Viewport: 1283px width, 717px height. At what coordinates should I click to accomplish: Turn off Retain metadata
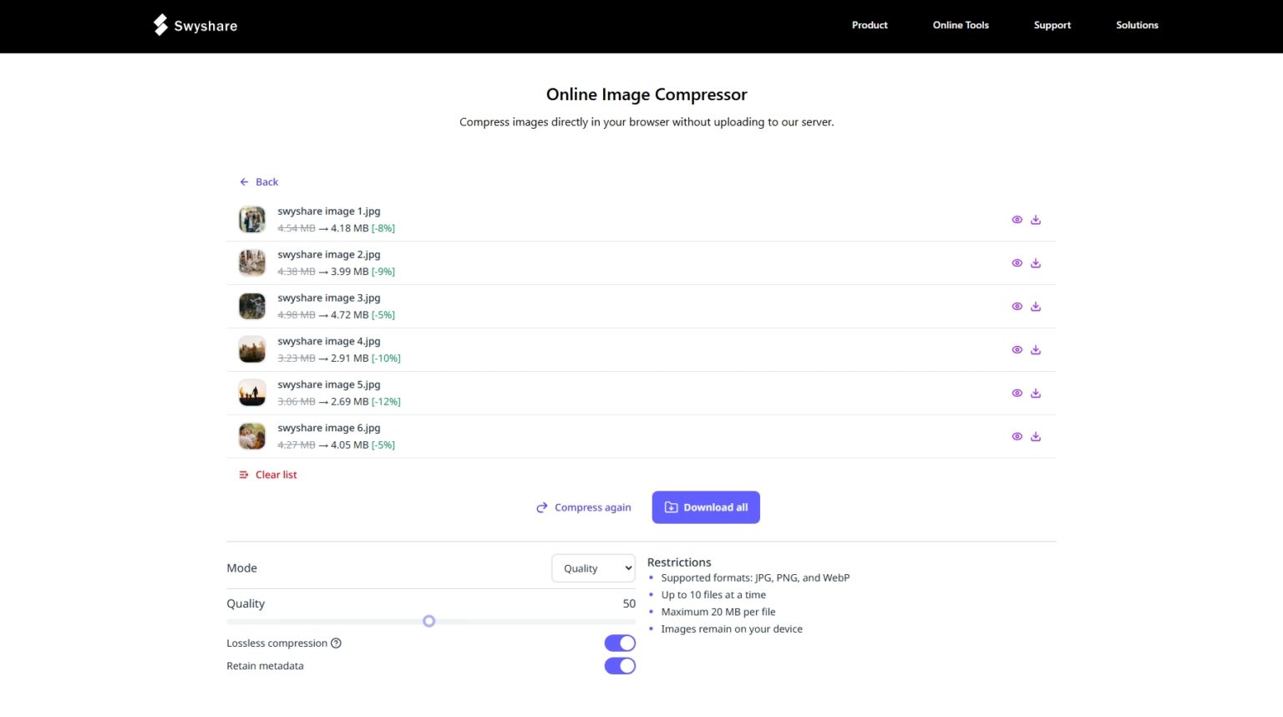(x=620, y=665)
